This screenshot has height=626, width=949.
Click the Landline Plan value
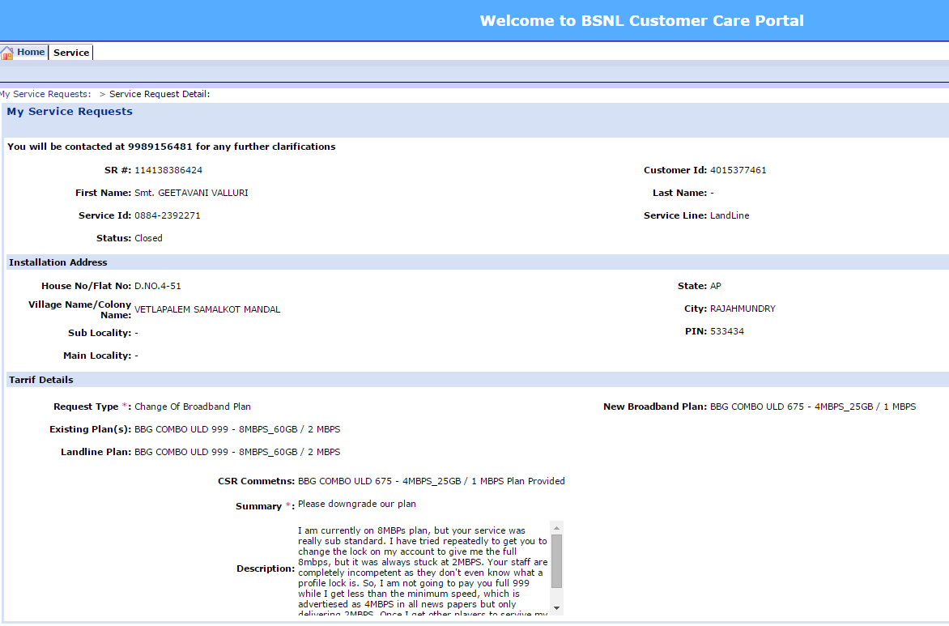[237, 452]
